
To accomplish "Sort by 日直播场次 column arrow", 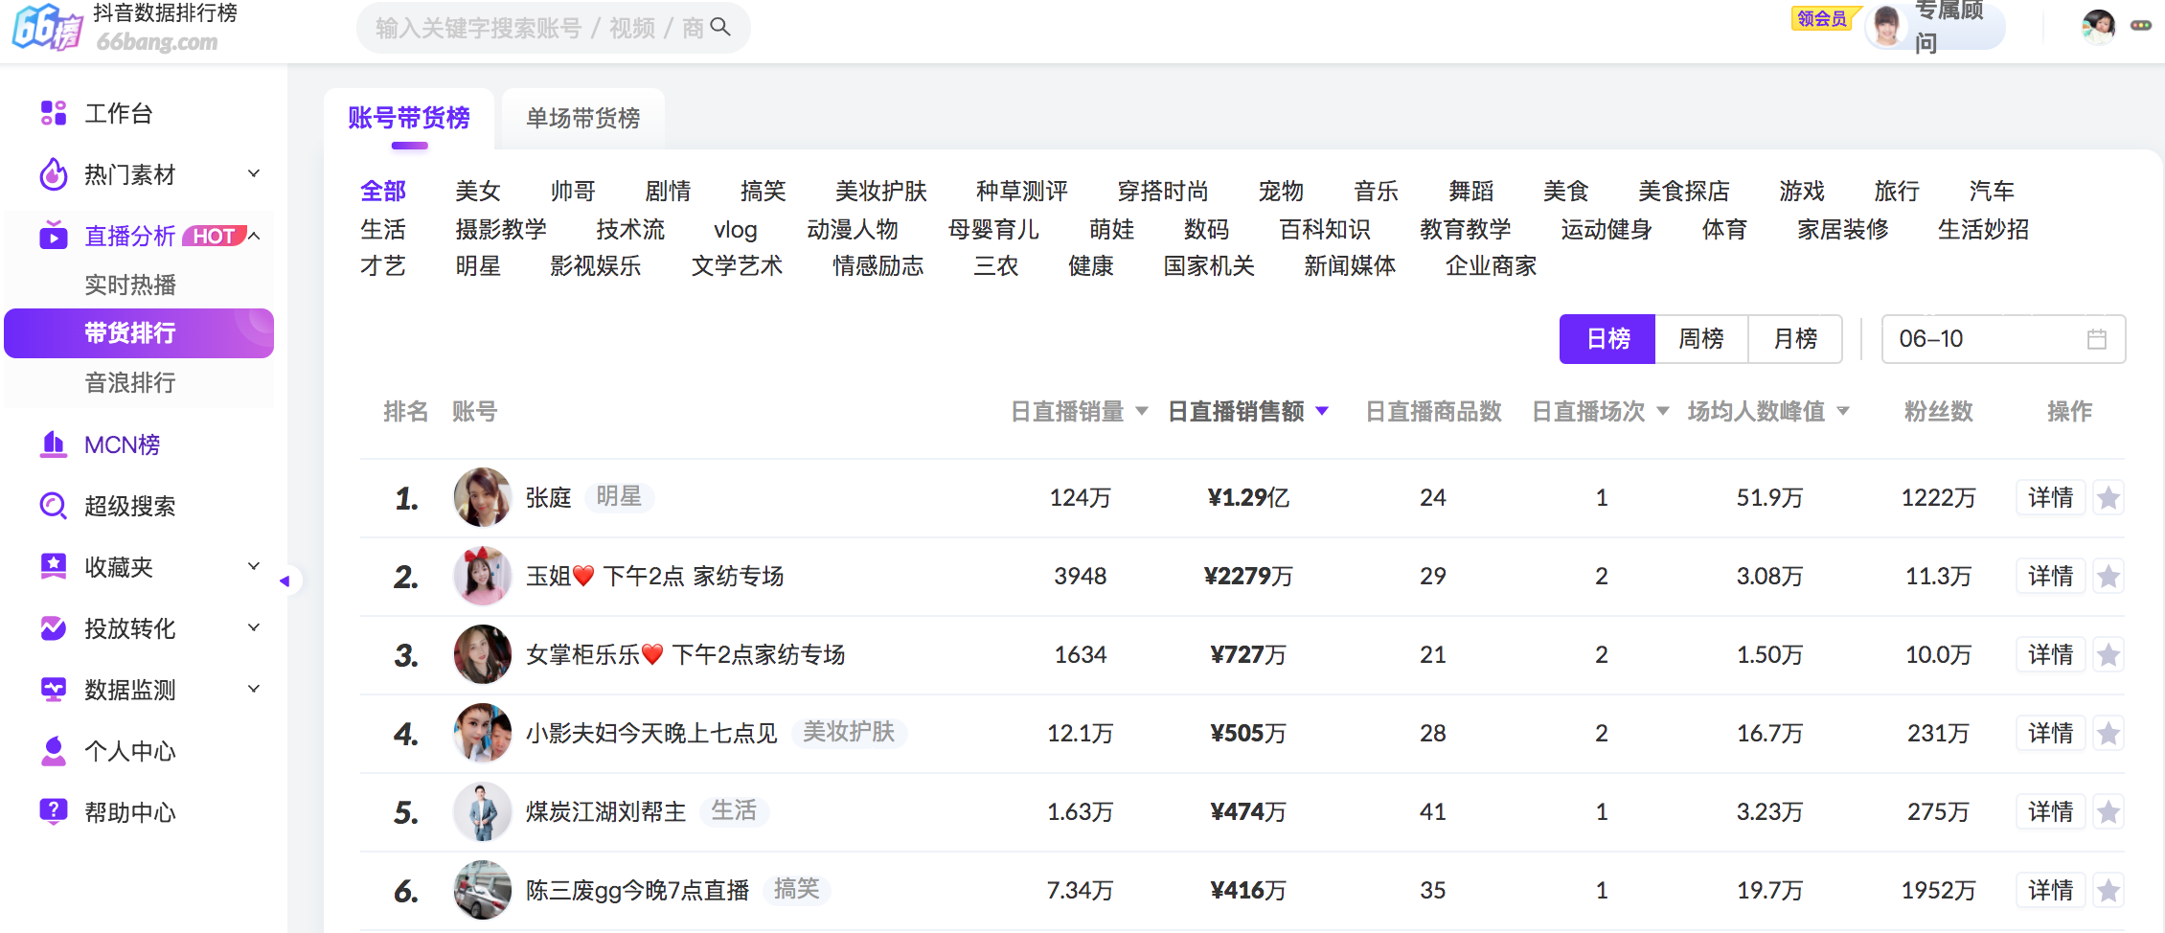I will tap(1662, 411).
